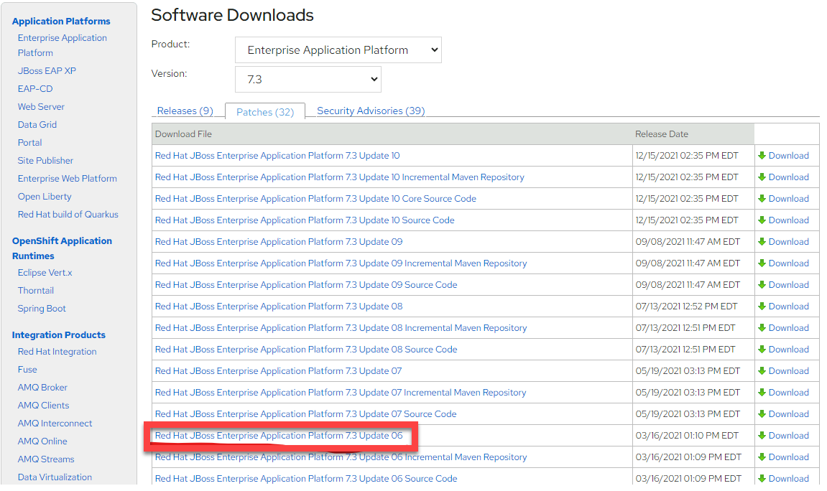Open the Update 07 patch file link

pyautogui.click(x=279, y=371)
